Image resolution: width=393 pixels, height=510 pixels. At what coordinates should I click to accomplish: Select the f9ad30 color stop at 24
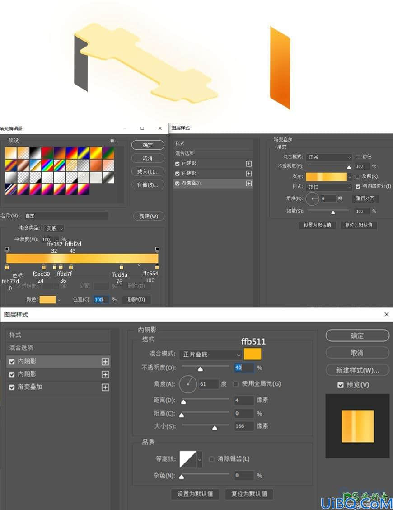click(x=43, y=267)
